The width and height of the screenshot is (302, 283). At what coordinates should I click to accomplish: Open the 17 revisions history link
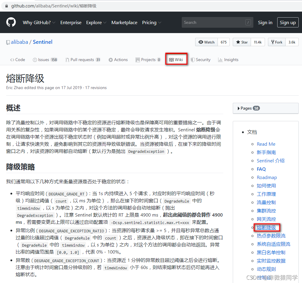[x=96, y=88]
